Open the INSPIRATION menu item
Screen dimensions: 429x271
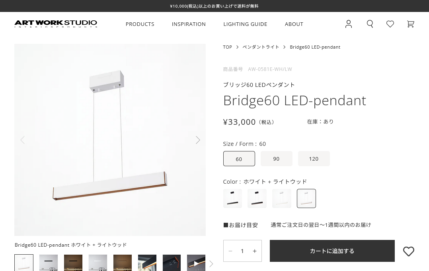point(189,24)
